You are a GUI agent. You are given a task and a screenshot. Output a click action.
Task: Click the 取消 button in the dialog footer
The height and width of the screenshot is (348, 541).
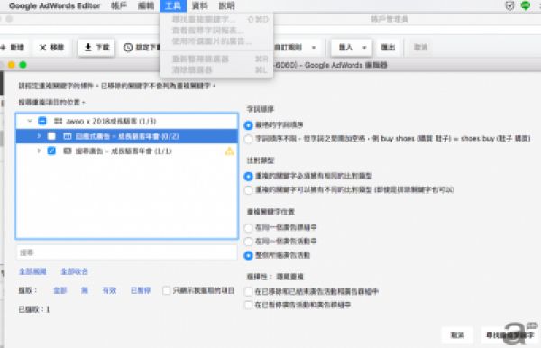pos(457,334)
